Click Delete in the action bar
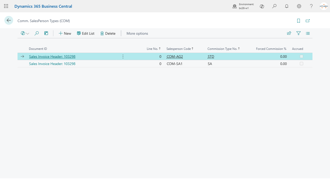Viewport: 330px width, 185px height. point(108,33)
